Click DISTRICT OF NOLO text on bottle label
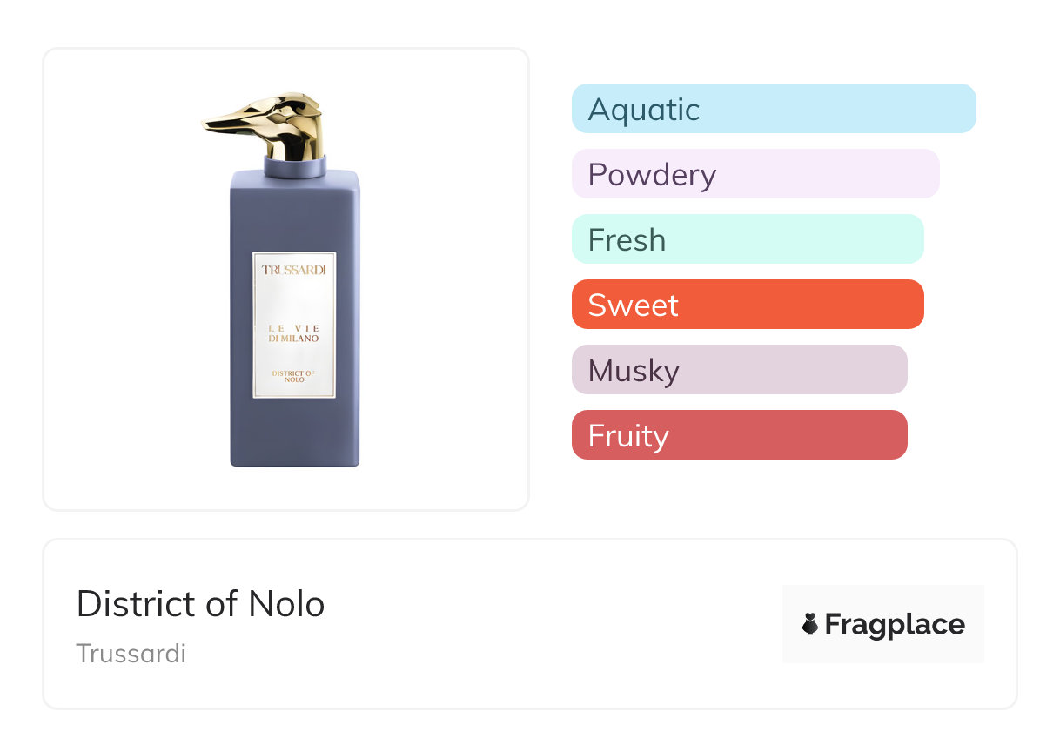Viewport: 1060px width, 752px height. [x=294, y=376]
